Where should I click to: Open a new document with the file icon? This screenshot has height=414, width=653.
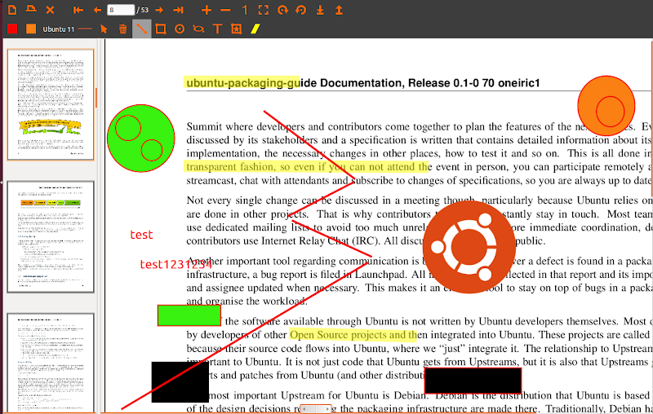pyautogui.click(x=12, y=10)
